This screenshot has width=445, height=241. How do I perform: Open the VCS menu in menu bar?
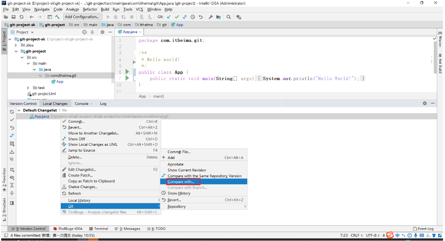(x=140, y=9)
